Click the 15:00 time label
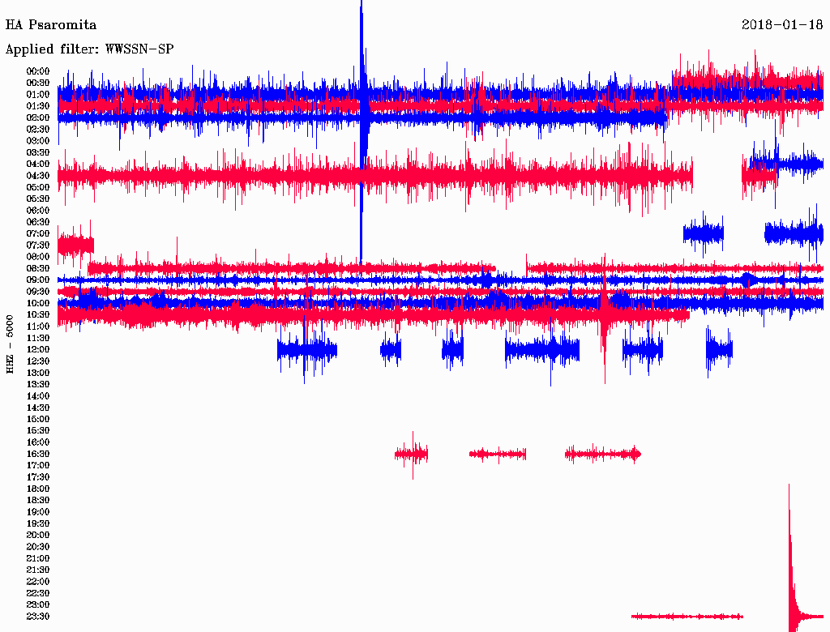Screen dimensions: 830x632 coord(38,419)
